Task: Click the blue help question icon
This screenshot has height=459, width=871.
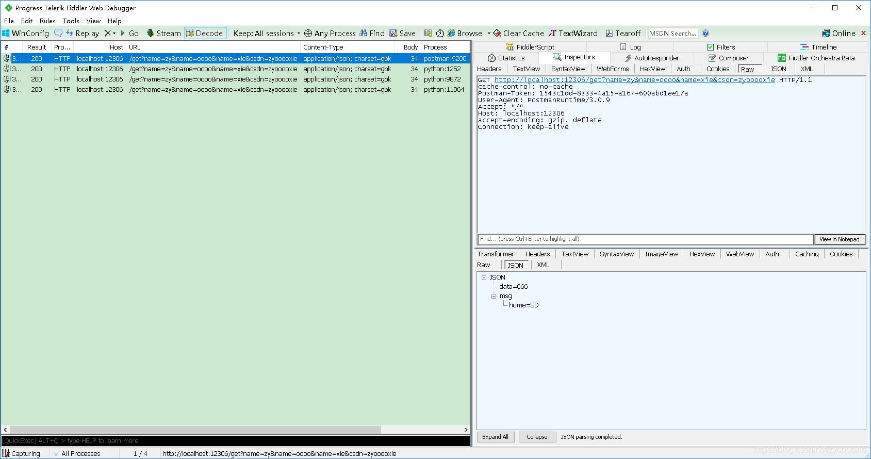Action: pyautogui.click(x=705, y=33)
